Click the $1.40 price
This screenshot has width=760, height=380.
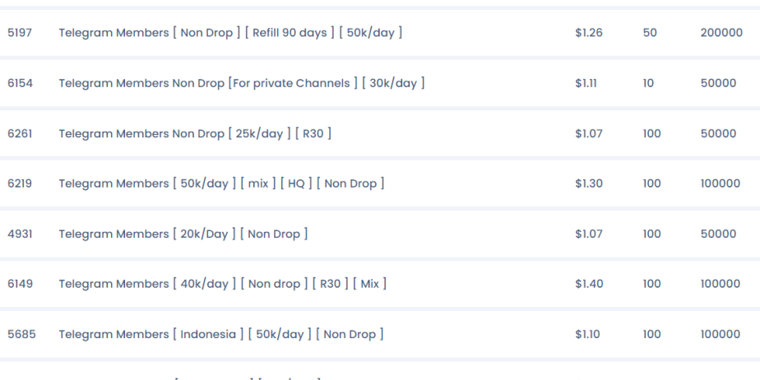589,284
